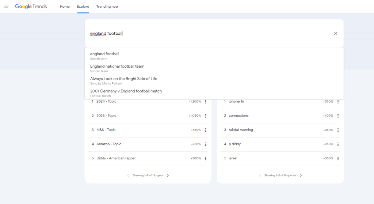Go to next page of queries

click(x=301, y=175)
